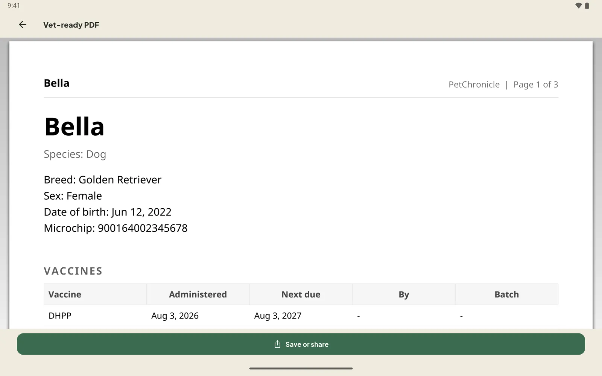Click the Page 1 of 3 indicator
The image size is (602, 376).
(536, 85)
